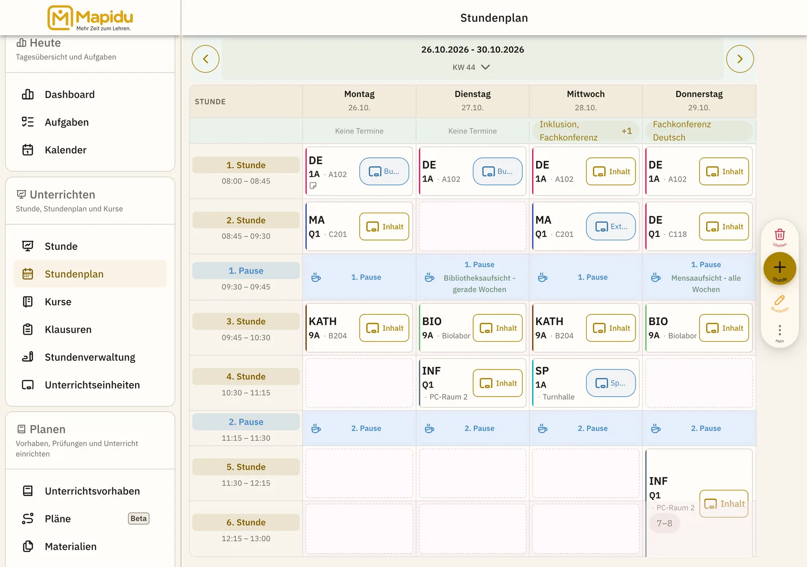This screenshot has height=567, width=807.
Task: Open Materialien in the sidebar
Action: (x=90, y=547)
